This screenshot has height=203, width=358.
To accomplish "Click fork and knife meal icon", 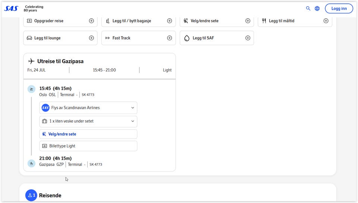I will [x=264, y=21].
